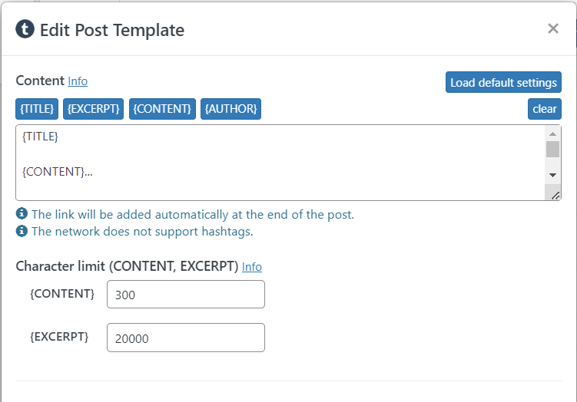Click the {CONTENT} character limit field
Image resolution: width=577 pixels, height=402 pixels.
click(186, 294)
